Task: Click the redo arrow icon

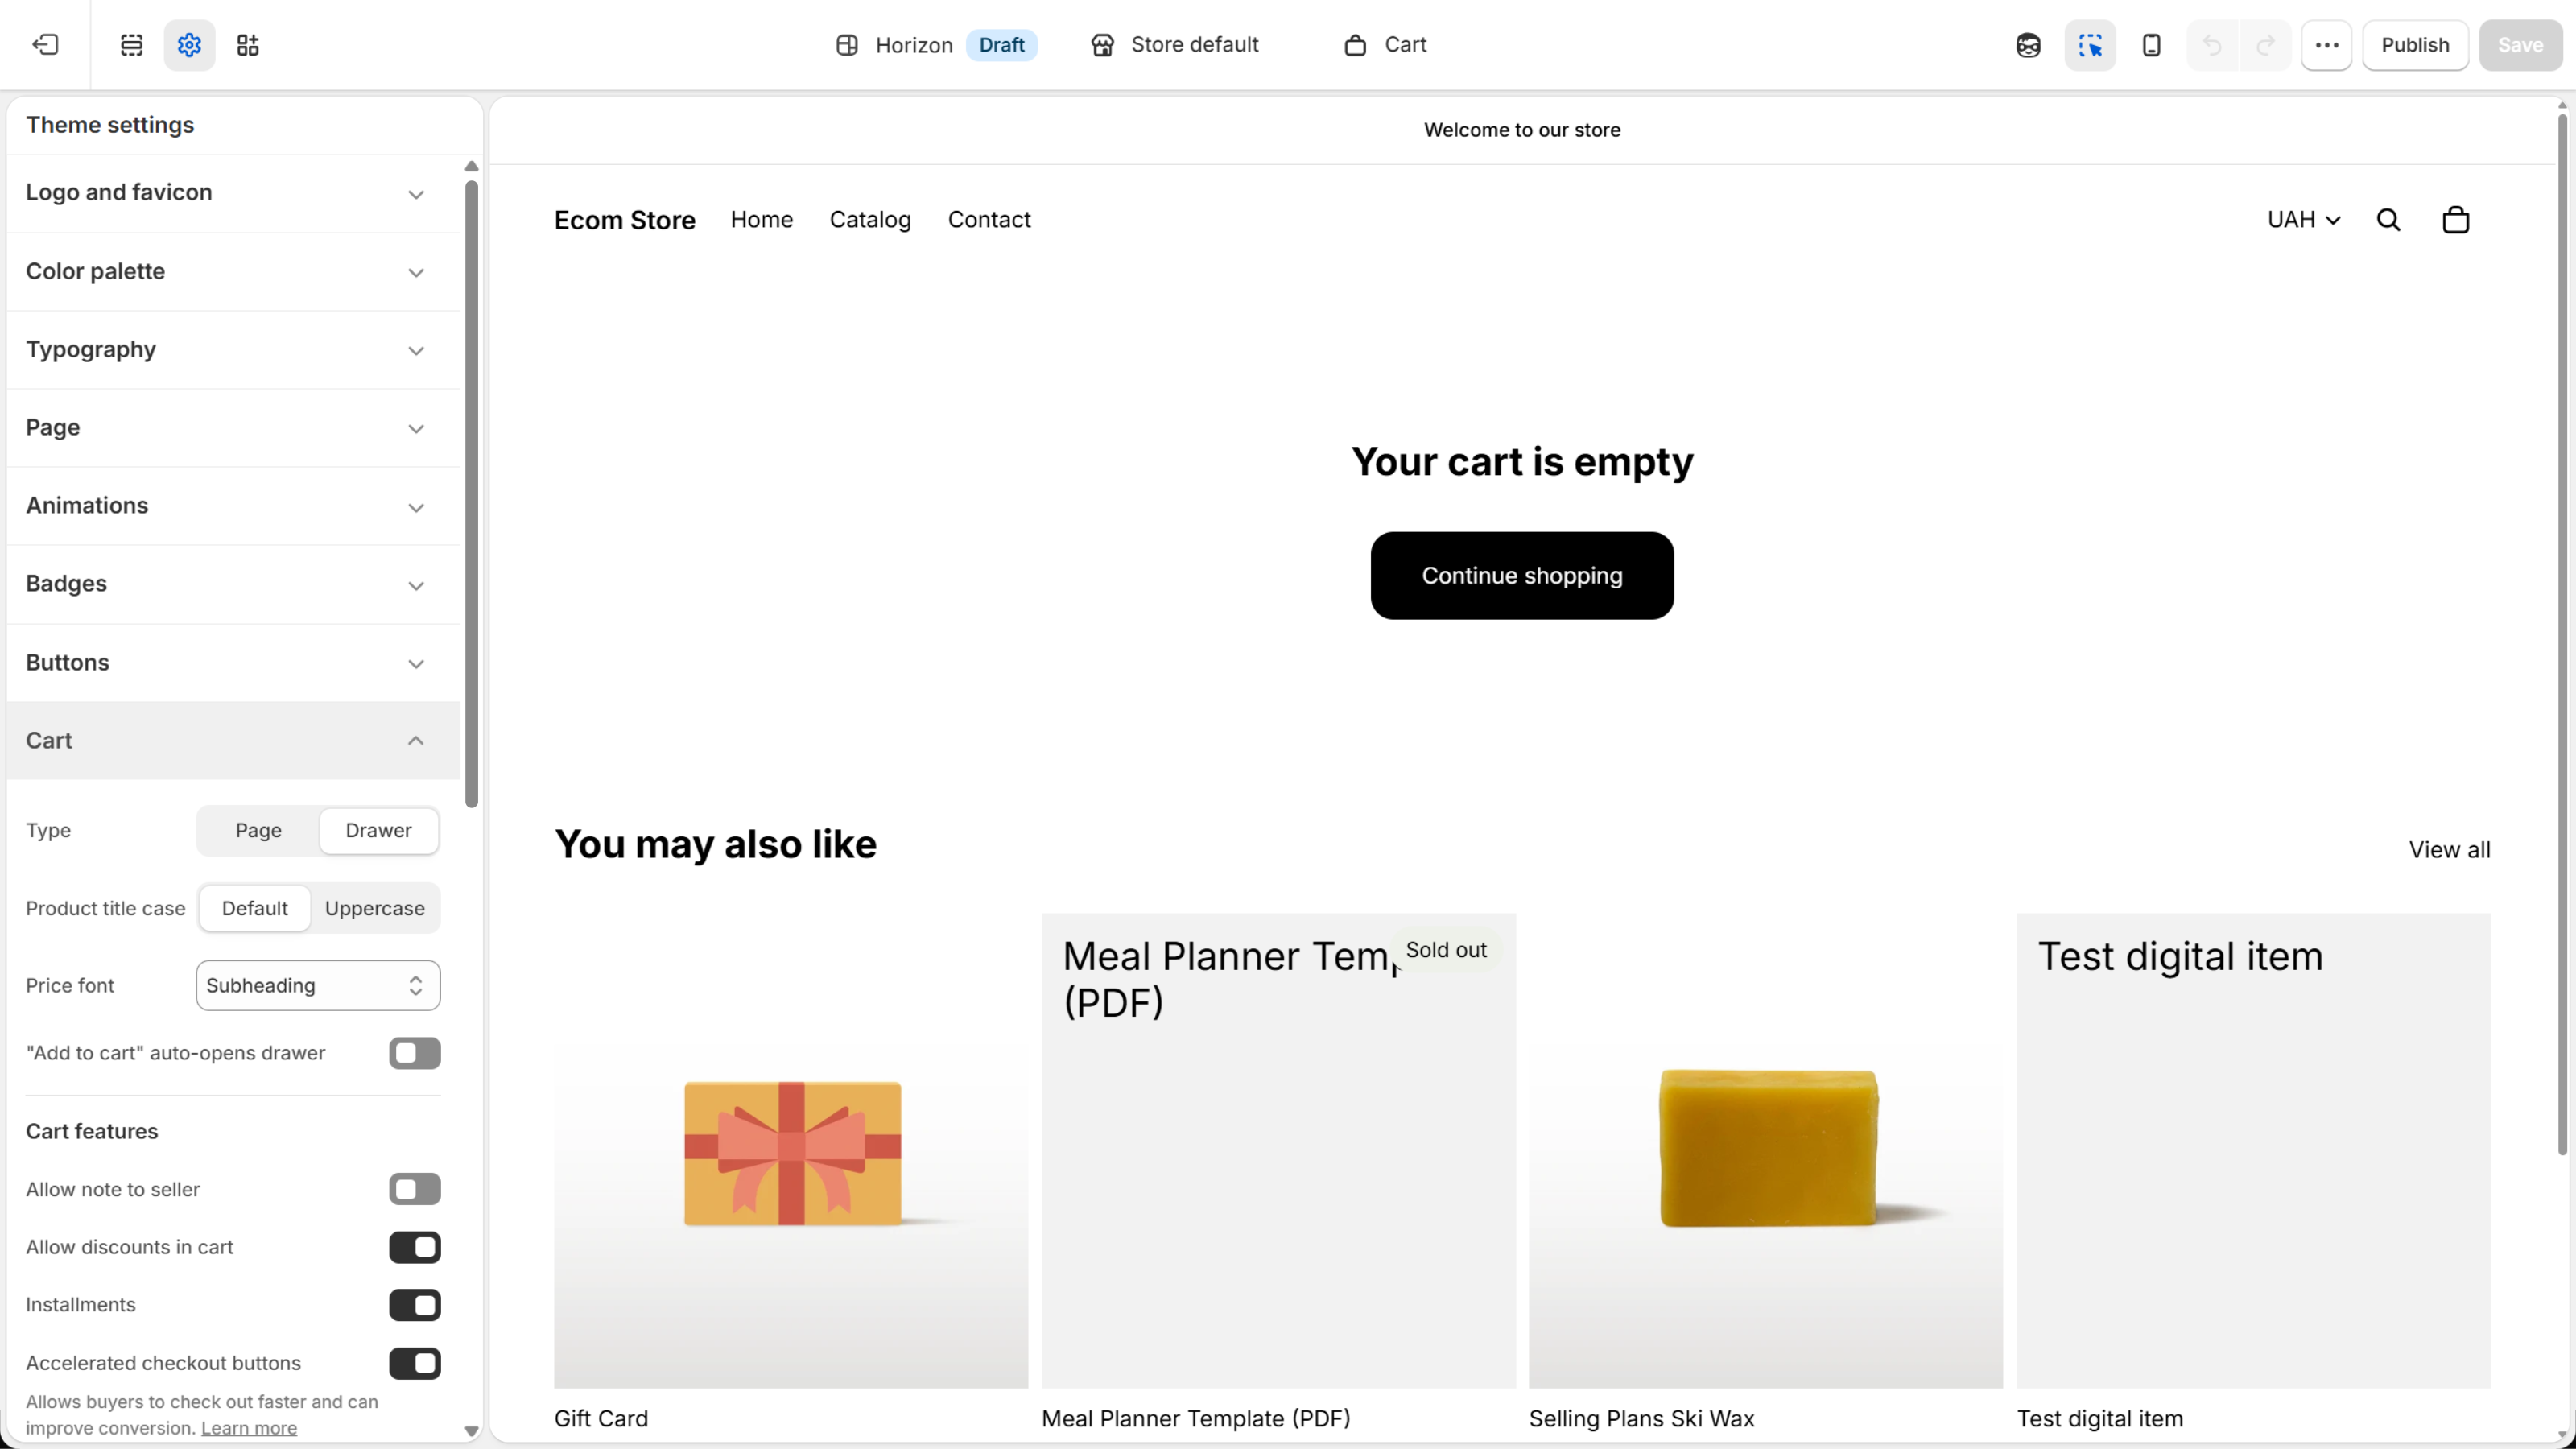Action: [2265, 45]
